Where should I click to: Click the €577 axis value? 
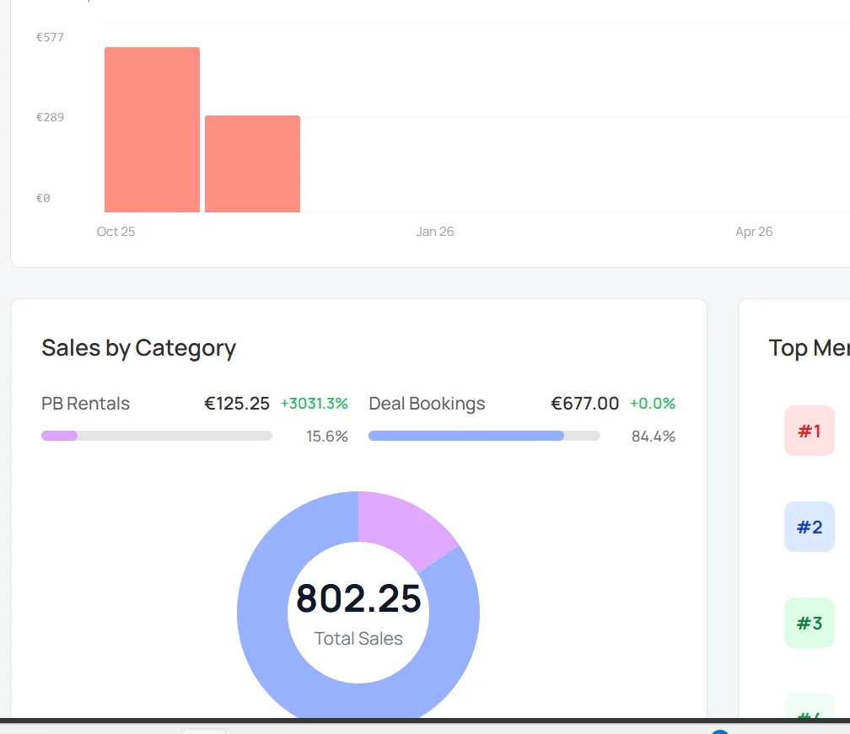point(50,37)
